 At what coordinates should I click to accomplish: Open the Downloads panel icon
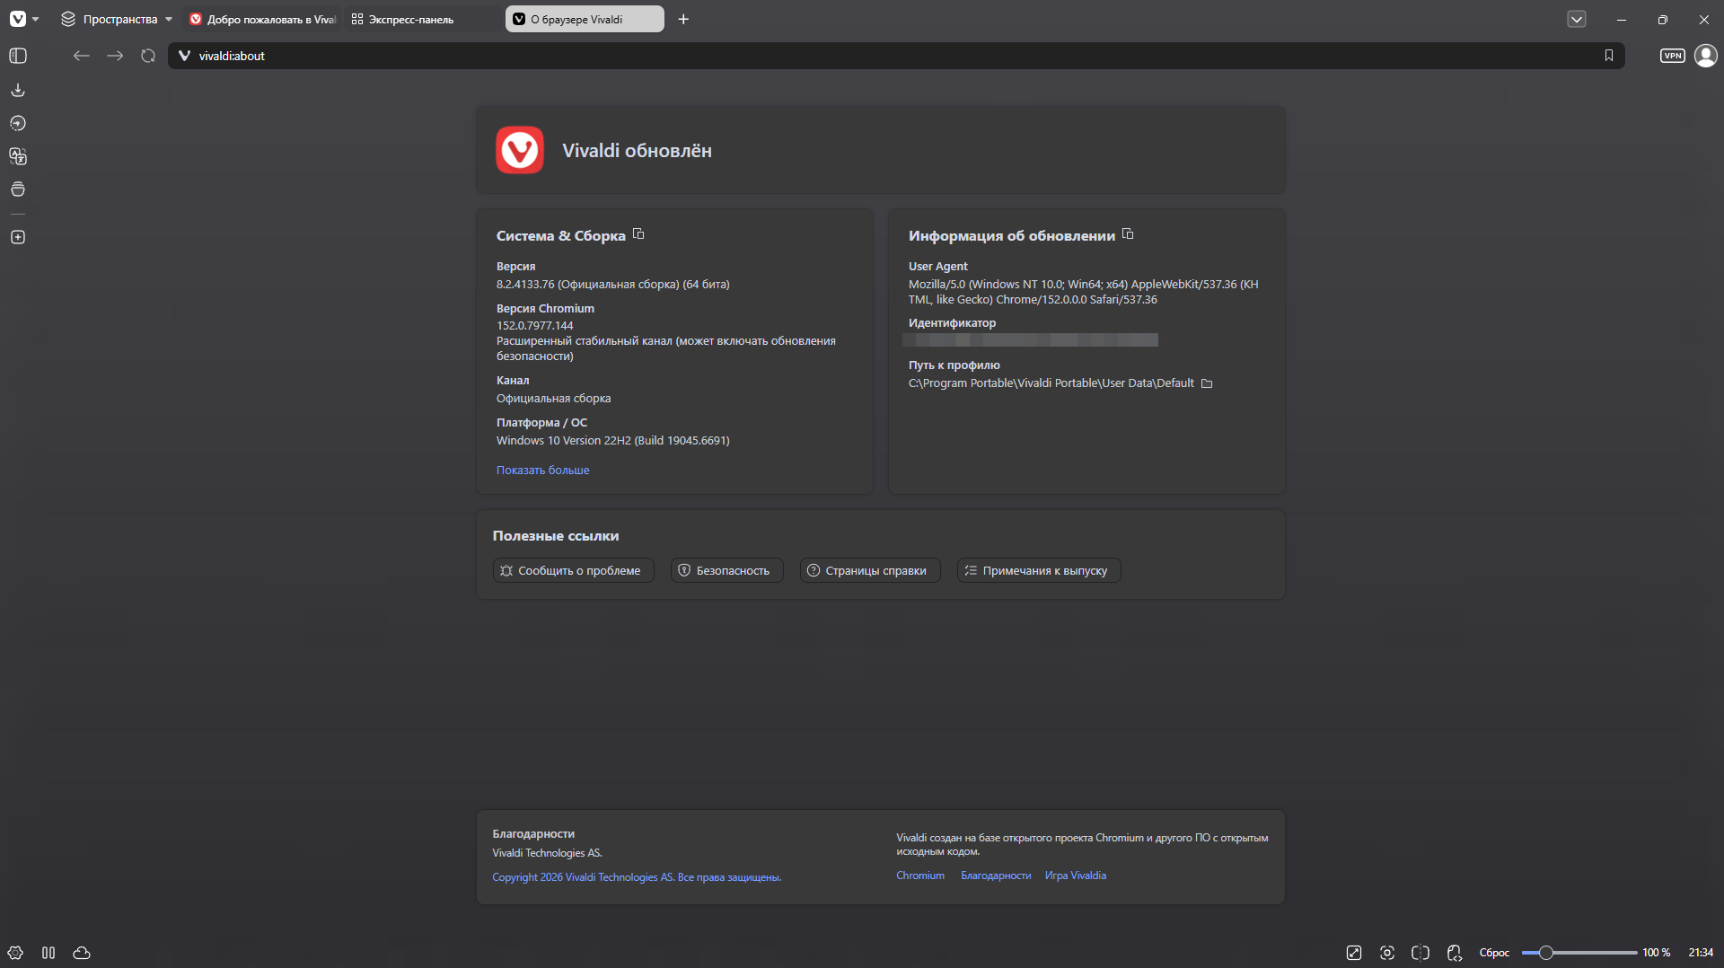(x=18, y=90)
